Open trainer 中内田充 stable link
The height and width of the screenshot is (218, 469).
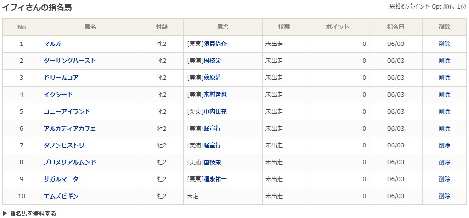point(215,112)
